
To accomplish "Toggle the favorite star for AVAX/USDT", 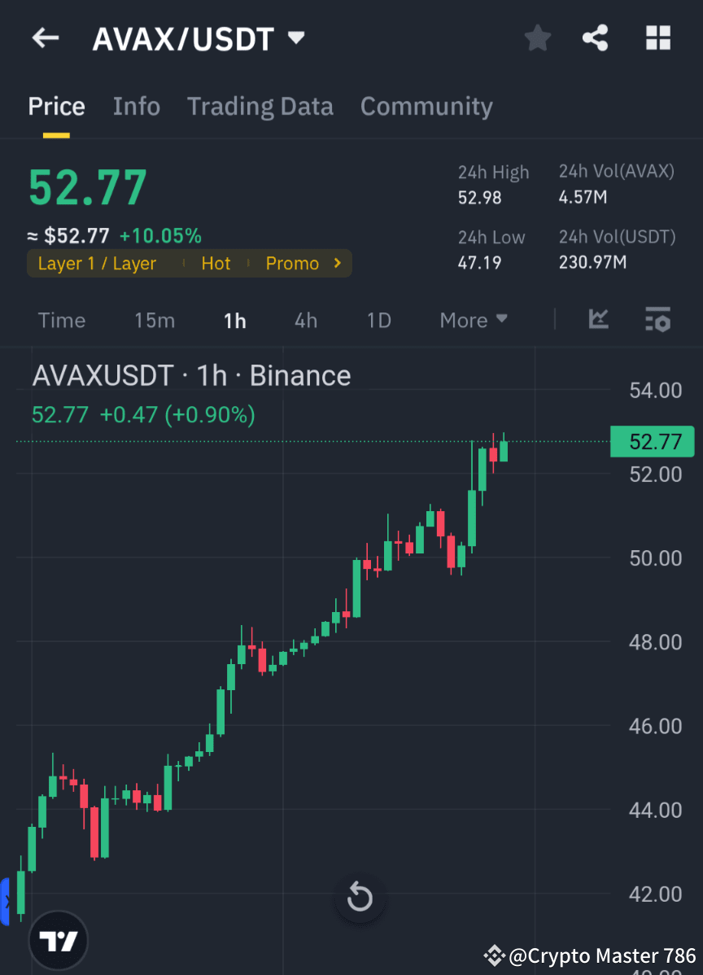I will pyautogui.click(x=537, y=37).
